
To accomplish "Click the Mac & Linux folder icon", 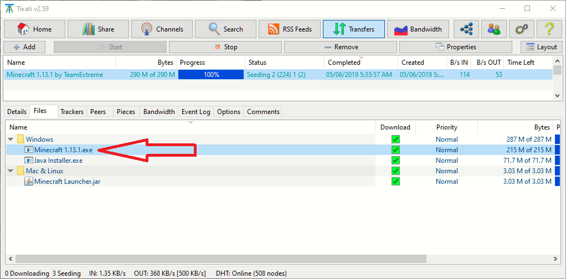I will click(x=20, y=170).
